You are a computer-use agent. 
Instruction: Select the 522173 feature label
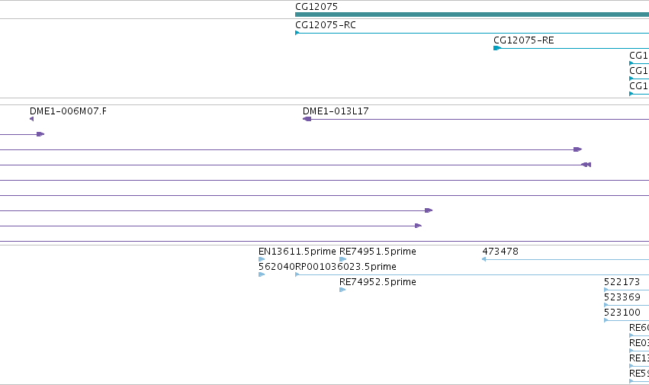pyautogui.click(x=622, y=282)
